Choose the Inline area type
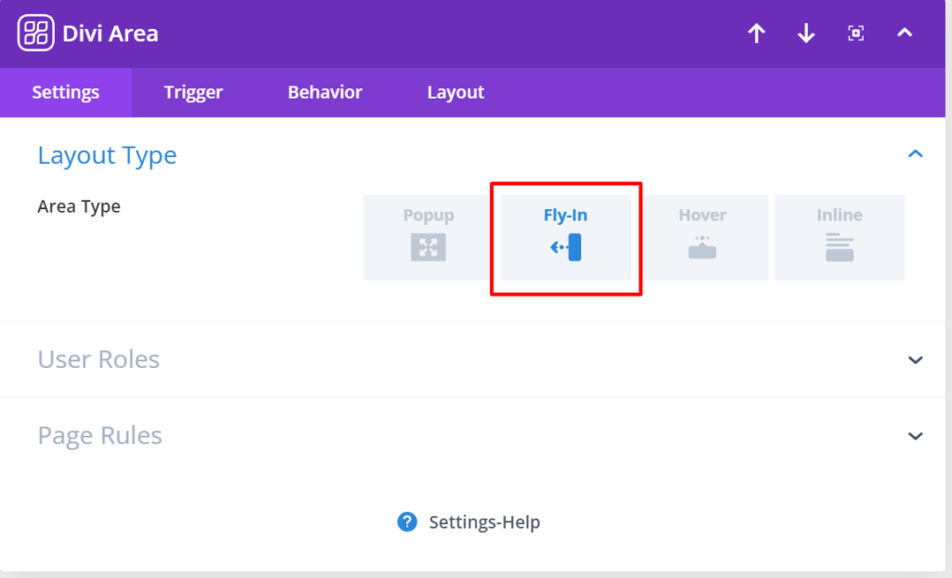Screen dimensions: 952x578 tap(840, 237)
